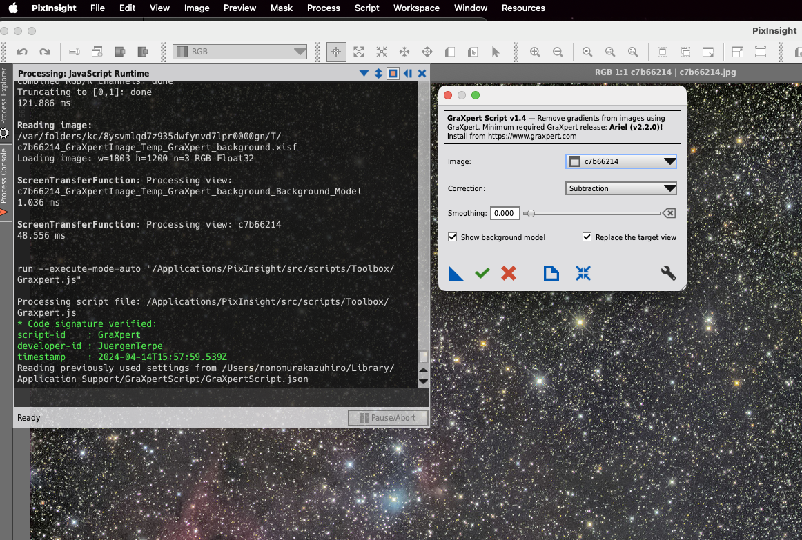The width and height of the screenshot is (802, 540).
Task: Open the PixInsight application menu
Action: [x=54, y=8]
